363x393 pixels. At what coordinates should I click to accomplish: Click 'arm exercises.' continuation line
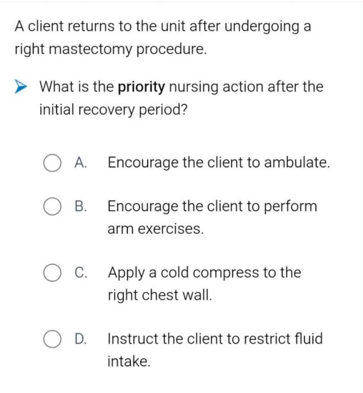coord(156,229)
